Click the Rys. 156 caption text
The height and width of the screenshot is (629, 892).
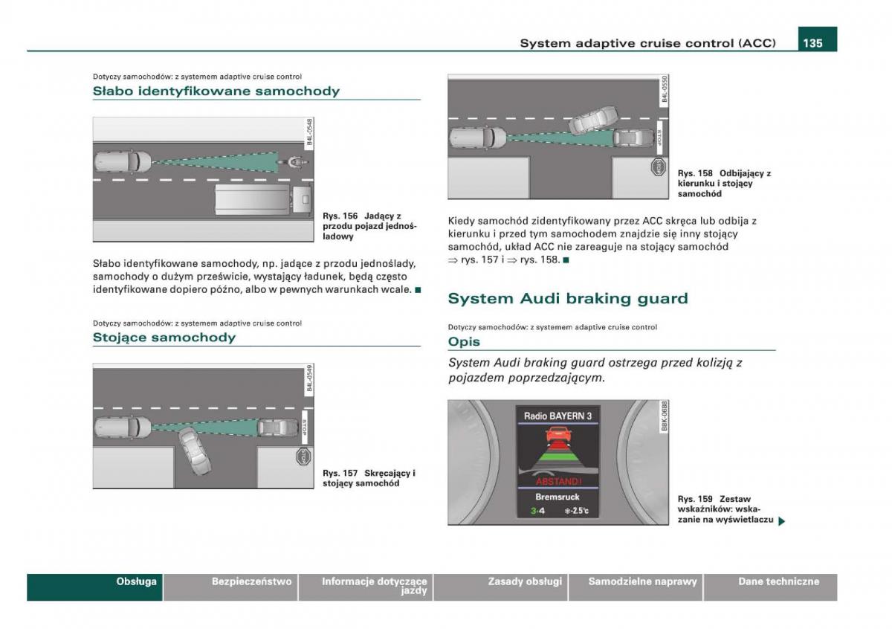[x=369, y=226]
